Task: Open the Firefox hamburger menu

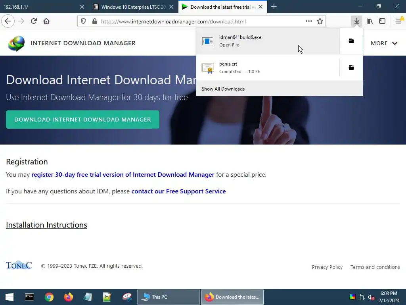Action: (x=399, y=21)
